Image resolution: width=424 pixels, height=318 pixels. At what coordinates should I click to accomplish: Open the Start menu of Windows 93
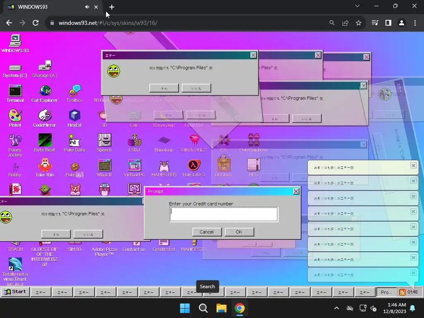click(x=15, y=292)
